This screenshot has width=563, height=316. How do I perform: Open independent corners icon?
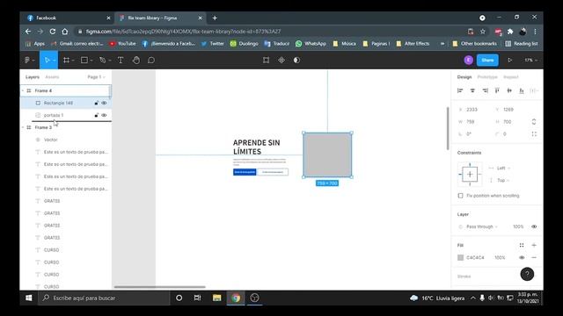pyautogui.click(x=534, y=134)
